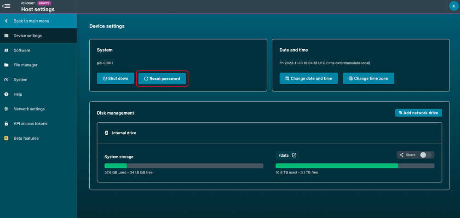Click the '10.8 TB used – 3.1 TB free' text
This screenshot has height=218, width=460.
pyautogui.click(x=297, y=172)
